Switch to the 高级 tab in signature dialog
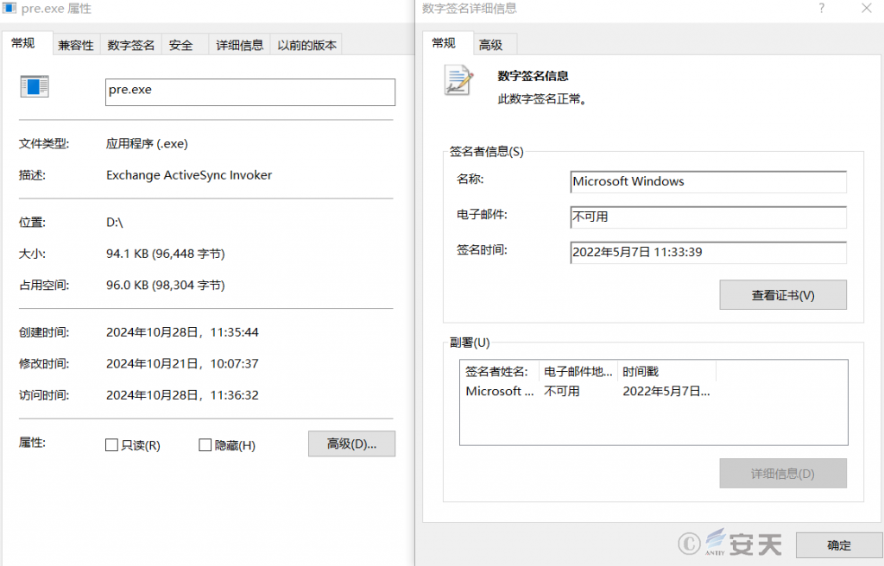This screenshot has height=566, width=884. (490, 45)
